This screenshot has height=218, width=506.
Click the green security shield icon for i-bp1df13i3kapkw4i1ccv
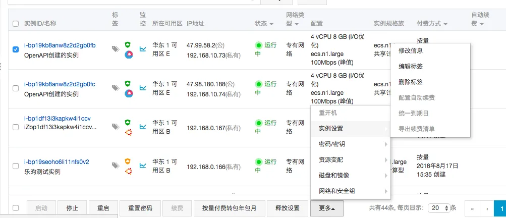(x=128, y=122)
